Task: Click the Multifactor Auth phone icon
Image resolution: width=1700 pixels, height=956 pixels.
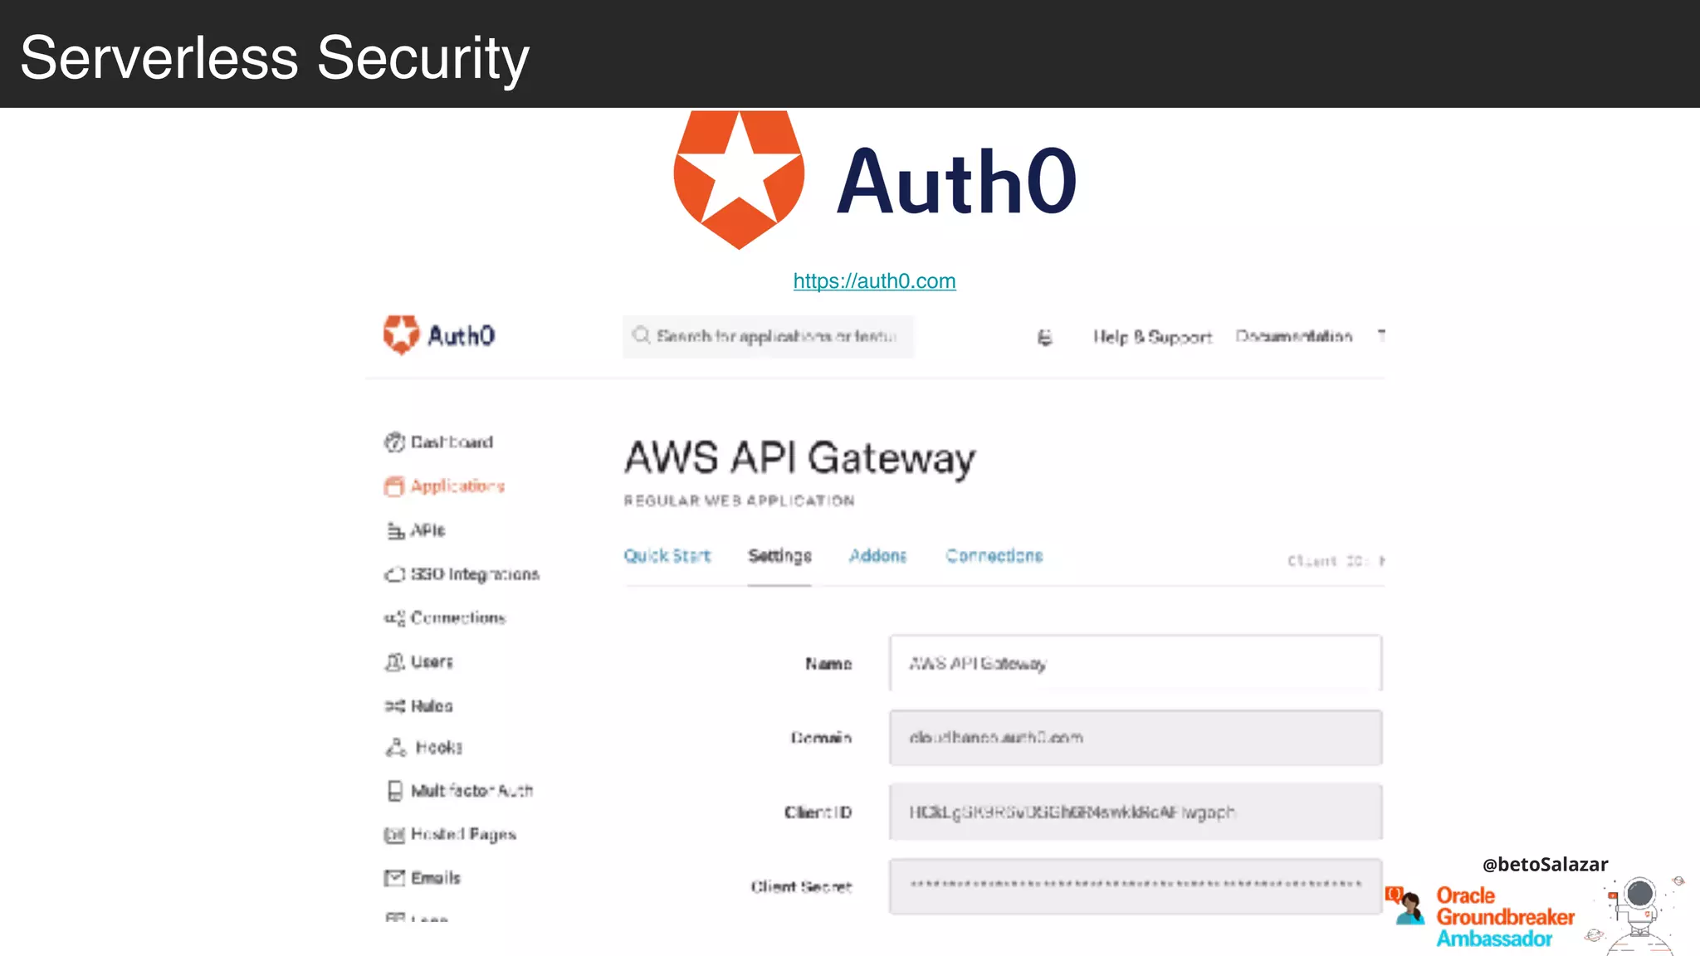Action: [394, 791]
